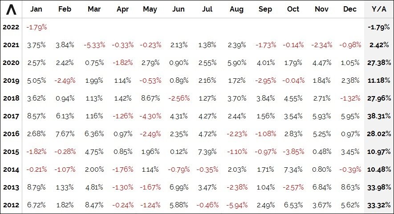Select the 2017 yearly total 38.31%
394x214 pixels.
pos(378,116)
